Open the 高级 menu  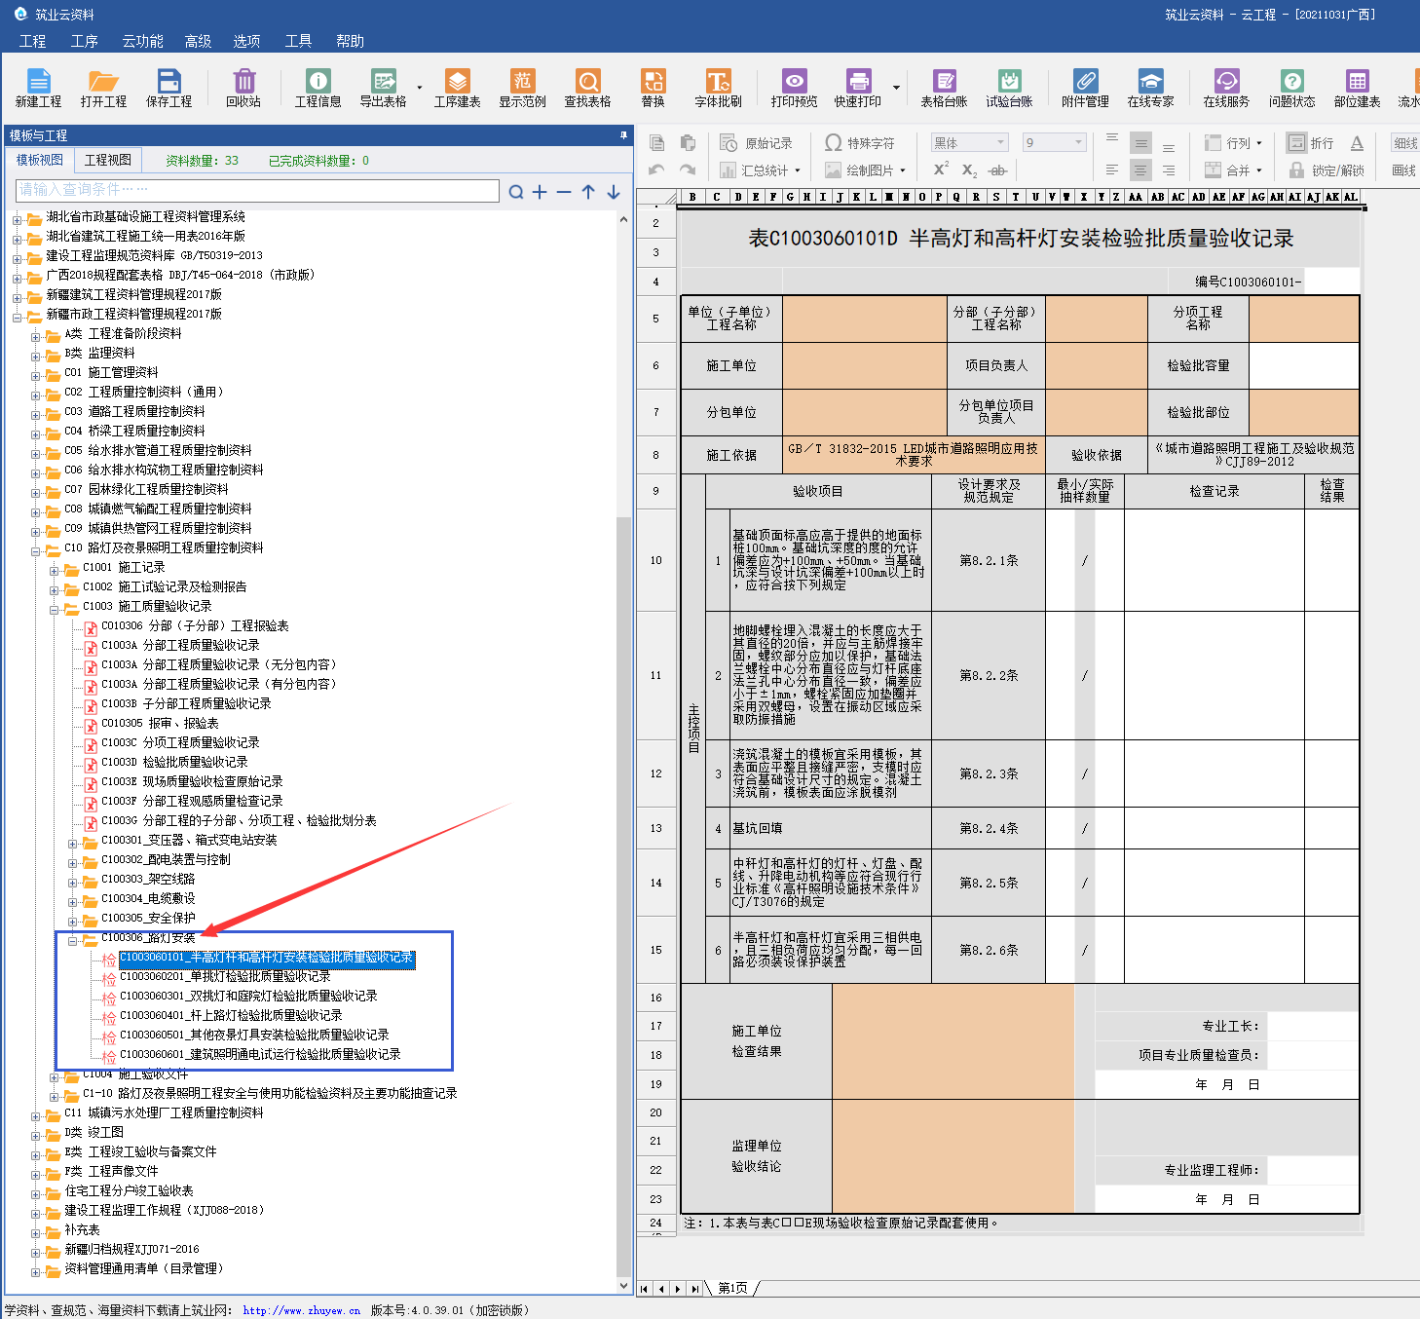point(198,41)
